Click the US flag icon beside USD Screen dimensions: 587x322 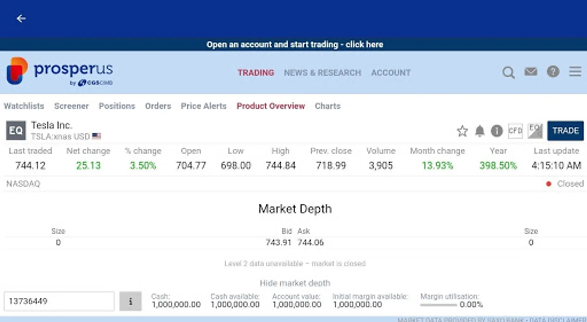point(97,136)
